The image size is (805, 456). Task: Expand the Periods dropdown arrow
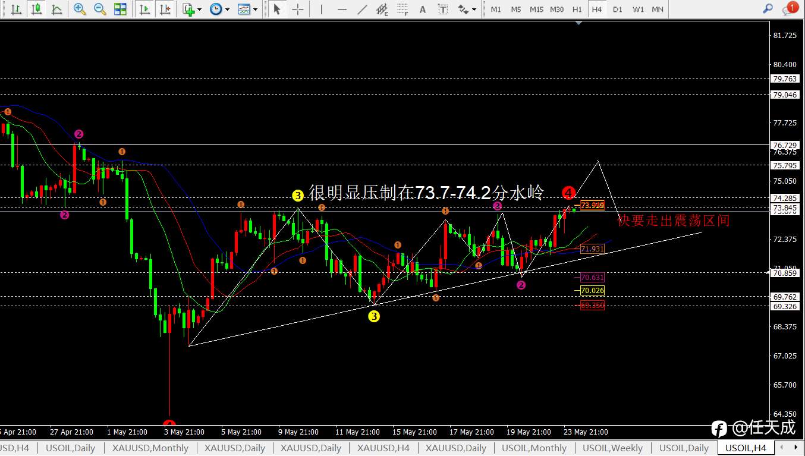pyautogui.click(x=227, y=10)
